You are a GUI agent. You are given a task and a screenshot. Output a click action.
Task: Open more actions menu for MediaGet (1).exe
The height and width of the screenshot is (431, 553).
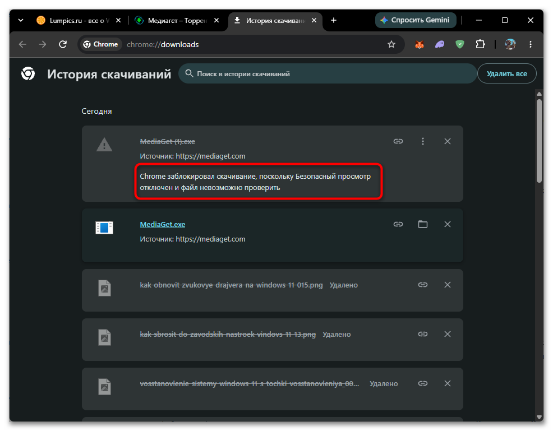coord(423,141)
